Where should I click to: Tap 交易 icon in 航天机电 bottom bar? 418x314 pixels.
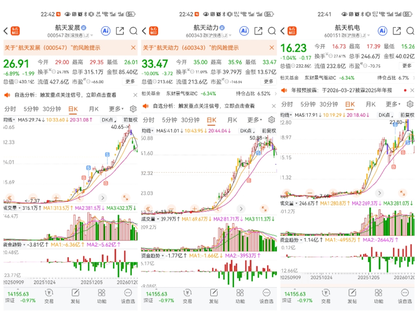click(x=325, y=297)
